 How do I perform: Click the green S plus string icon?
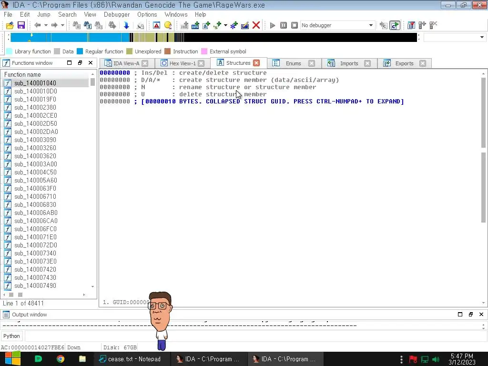pos(217,25)
